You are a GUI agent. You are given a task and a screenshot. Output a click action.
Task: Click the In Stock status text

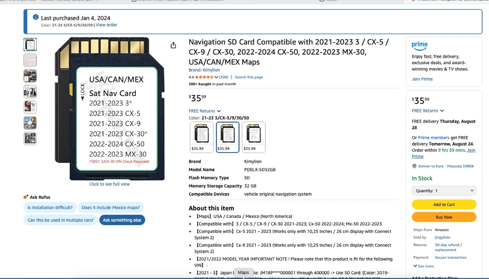422,178
